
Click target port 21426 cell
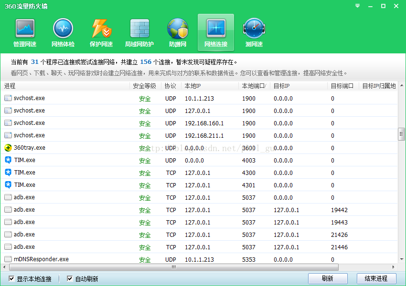339,235
